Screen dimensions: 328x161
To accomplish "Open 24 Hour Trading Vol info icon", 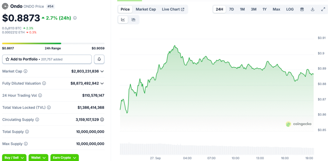I will tap(40, 95).
